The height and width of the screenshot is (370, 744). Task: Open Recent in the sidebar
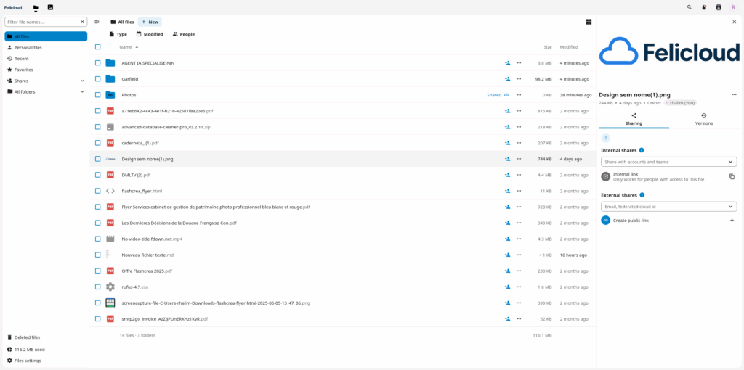[46, 59]
